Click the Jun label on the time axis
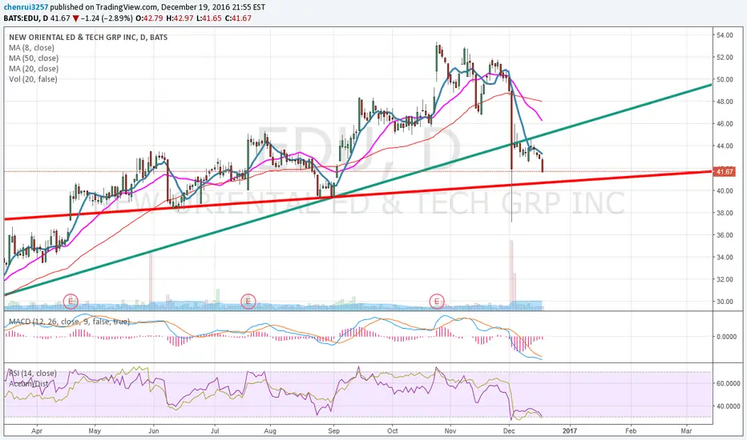747x440 pixels. 153,431
